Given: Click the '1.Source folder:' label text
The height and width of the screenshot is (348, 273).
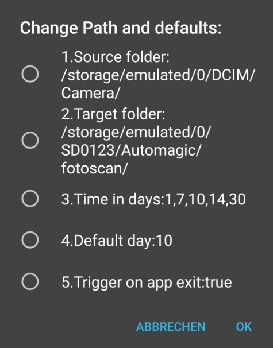Looking at the screenshot, I should coord(116,57).
